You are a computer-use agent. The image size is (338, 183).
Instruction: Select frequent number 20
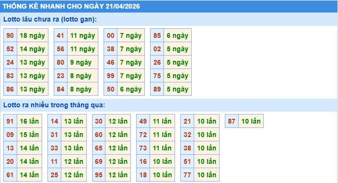pyautogui.click(x=10, y=161)
